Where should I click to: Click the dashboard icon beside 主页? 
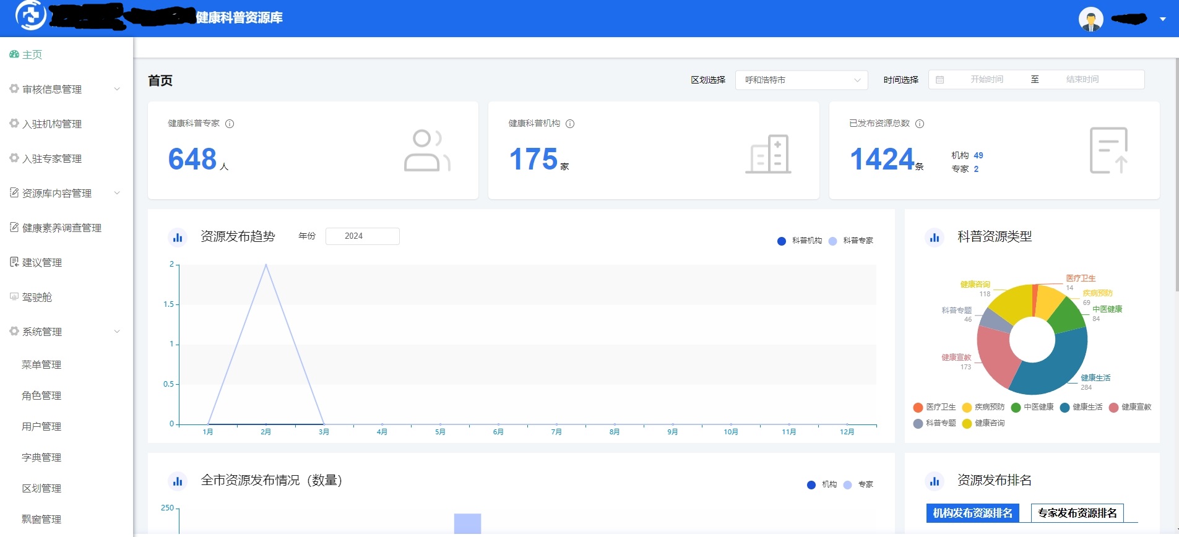[14, 54]
